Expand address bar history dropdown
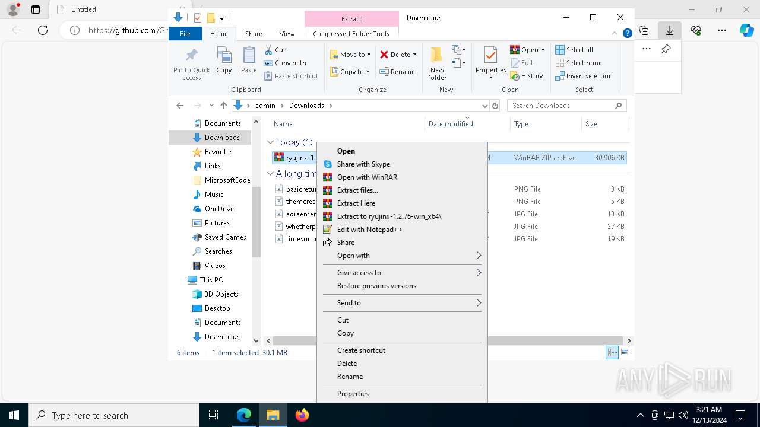This screenshot has width=760, height=427. pyautogui.click(x=484, y=106)
